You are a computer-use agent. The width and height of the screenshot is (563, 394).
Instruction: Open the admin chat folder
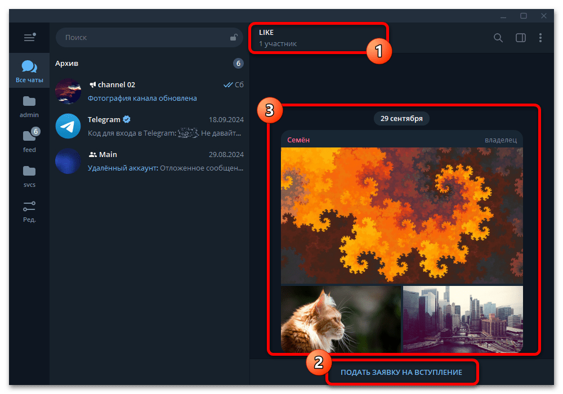click(x=29, y=106)
